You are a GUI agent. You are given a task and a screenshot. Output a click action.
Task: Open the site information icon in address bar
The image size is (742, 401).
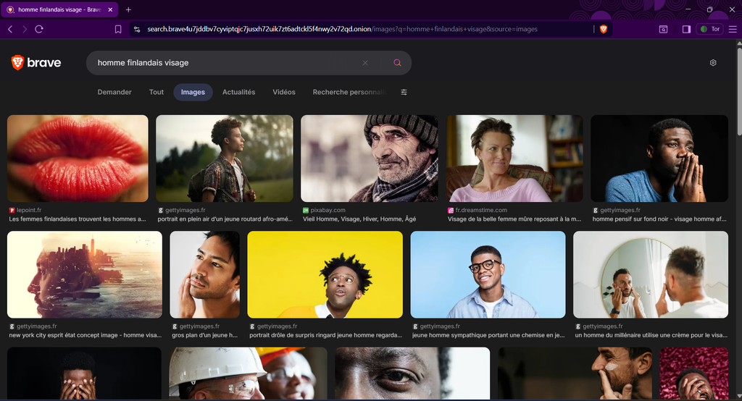coord(137,29)
